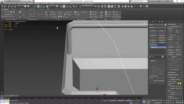Activate the Select and Scale tool
Viewport: 184px width, 104px height.
coord(44,6)
